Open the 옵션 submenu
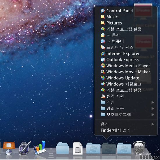The image size is (160, 160). (x=126, y=124)
